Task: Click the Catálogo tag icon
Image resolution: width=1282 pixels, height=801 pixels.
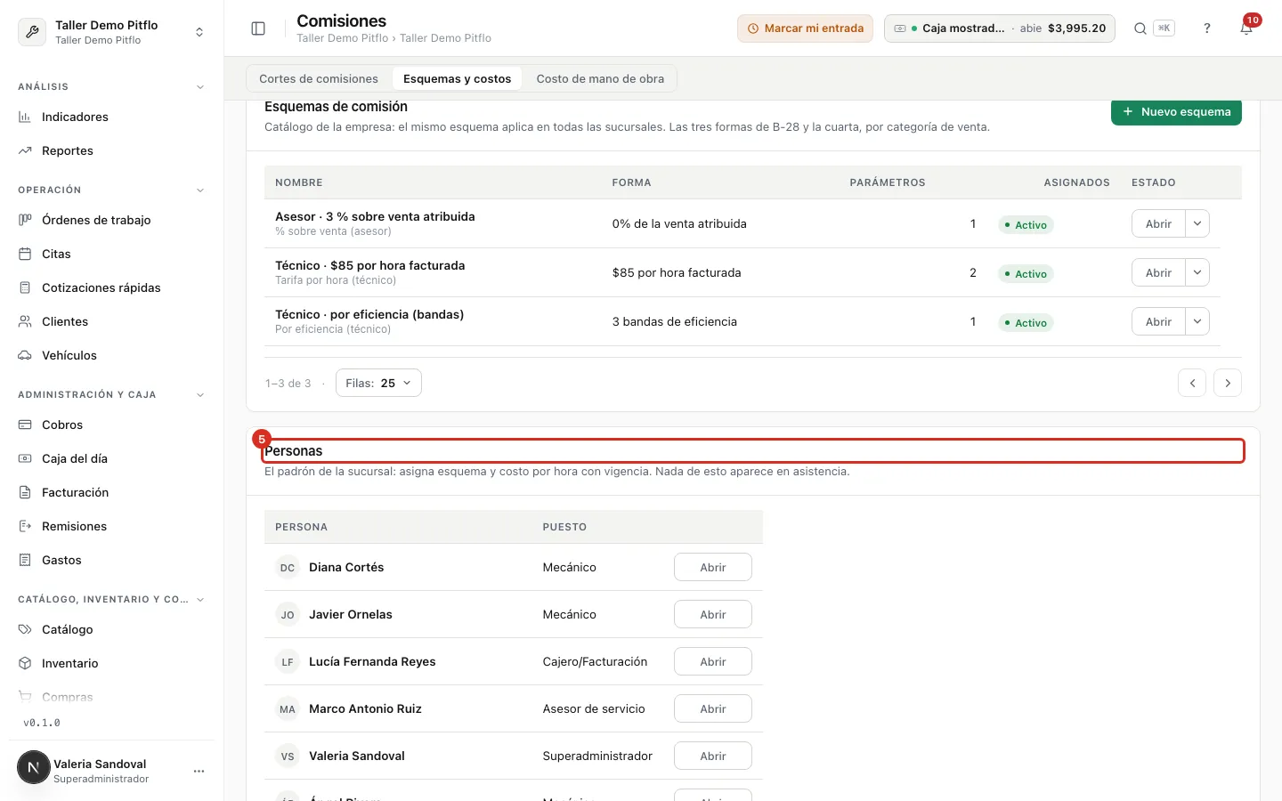Action: (x=25, y=629)
